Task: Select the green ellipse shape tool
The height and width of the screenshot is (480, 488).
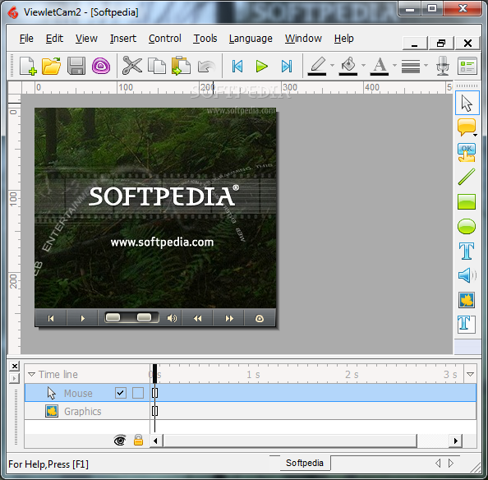Action: (x=467, y=226)
